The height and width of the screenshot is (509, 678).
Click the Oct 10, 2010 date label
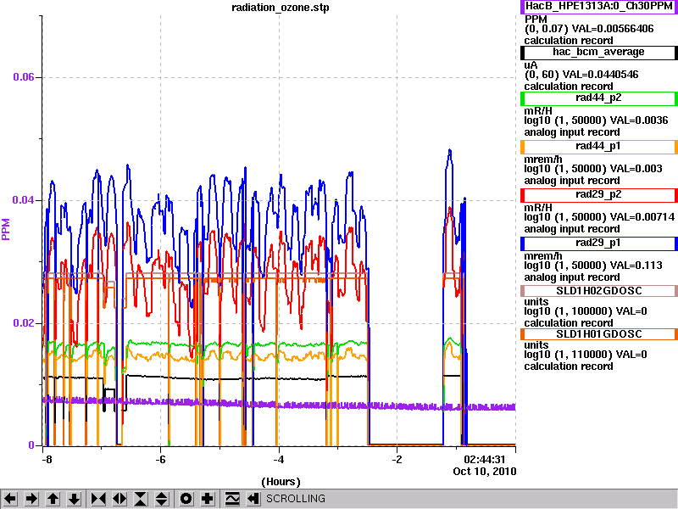(485, 472)
